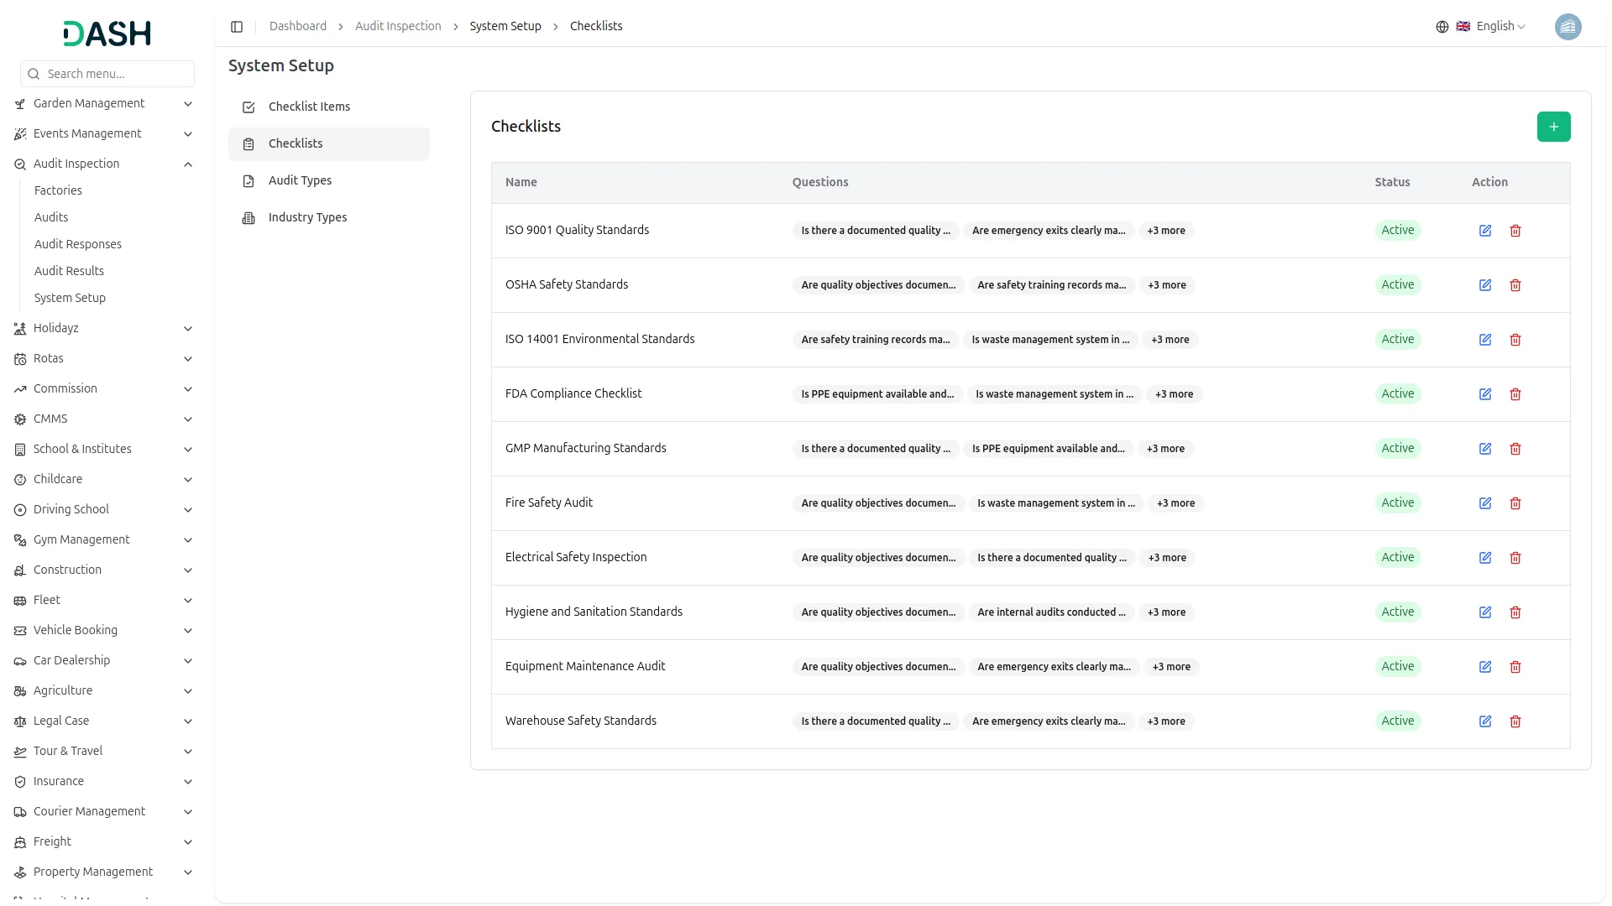The height and width of the screenshot is (906, 1612).
Task: Edit the Equipment Maintenance Audit checklist
Action: [1484, 667]
